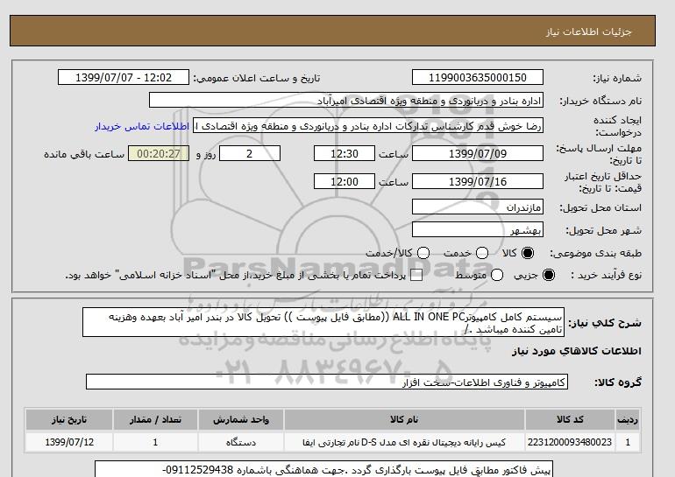Open the buyer contact information link
The height and width of the screenshot is (477, 675).
tap(142, 127)
